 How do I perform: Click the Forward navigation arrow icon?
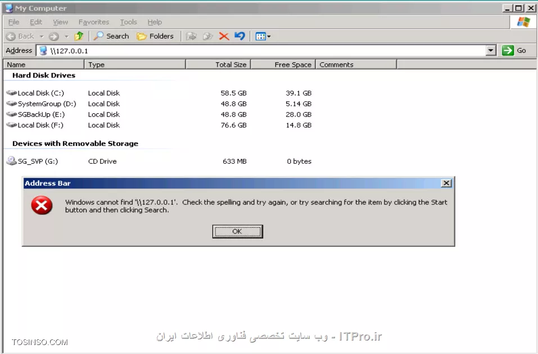(53, 36)
